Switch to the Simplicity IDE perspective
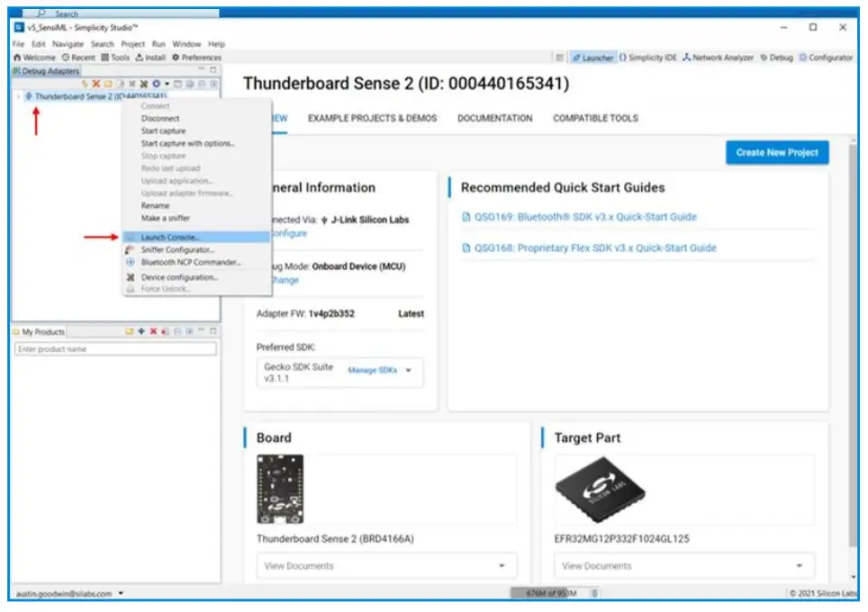Viewport: 868px width, 612px height. [650, 56]
